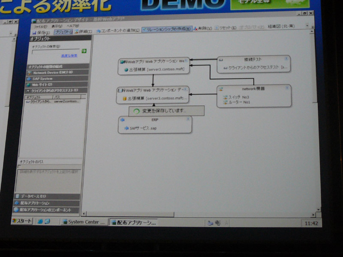Collapse the network 機器 component box

287,88
